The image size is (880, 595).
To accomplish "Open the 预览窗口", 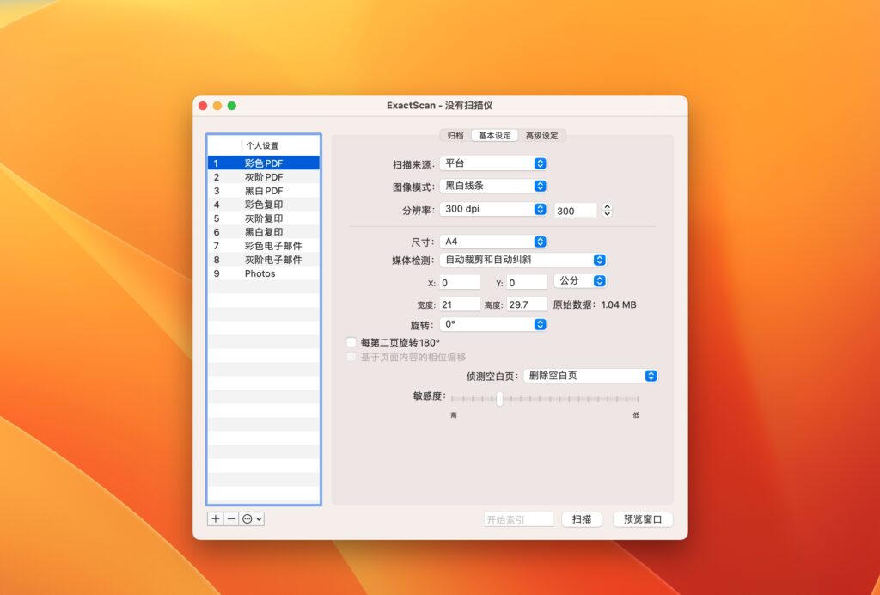I will [x=642, y=519].
